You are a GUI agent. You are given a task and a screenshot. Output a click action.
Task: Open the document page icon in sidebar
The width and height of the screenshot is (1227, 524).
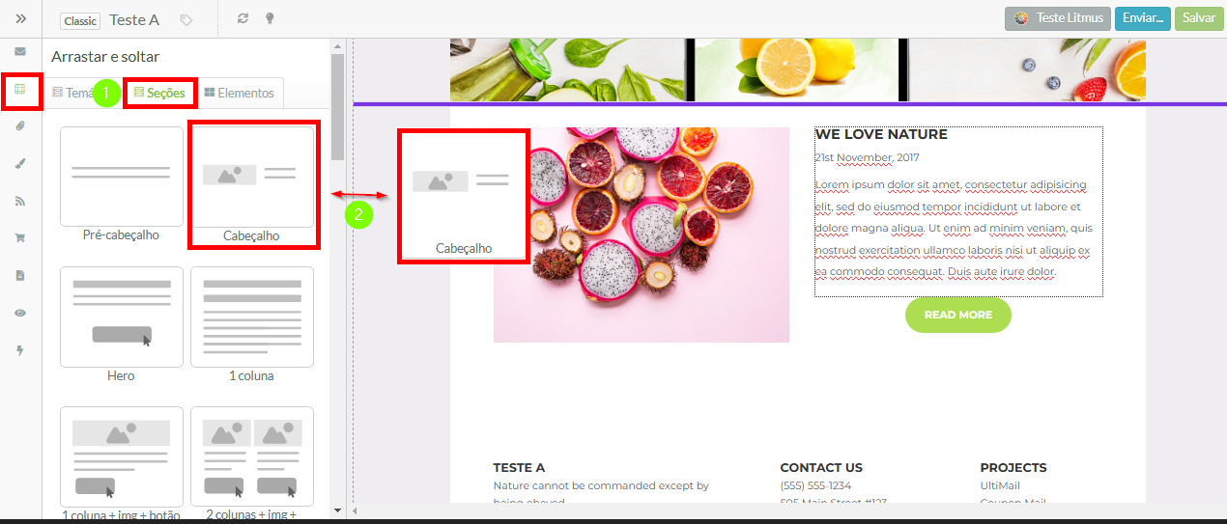point(20,275)
